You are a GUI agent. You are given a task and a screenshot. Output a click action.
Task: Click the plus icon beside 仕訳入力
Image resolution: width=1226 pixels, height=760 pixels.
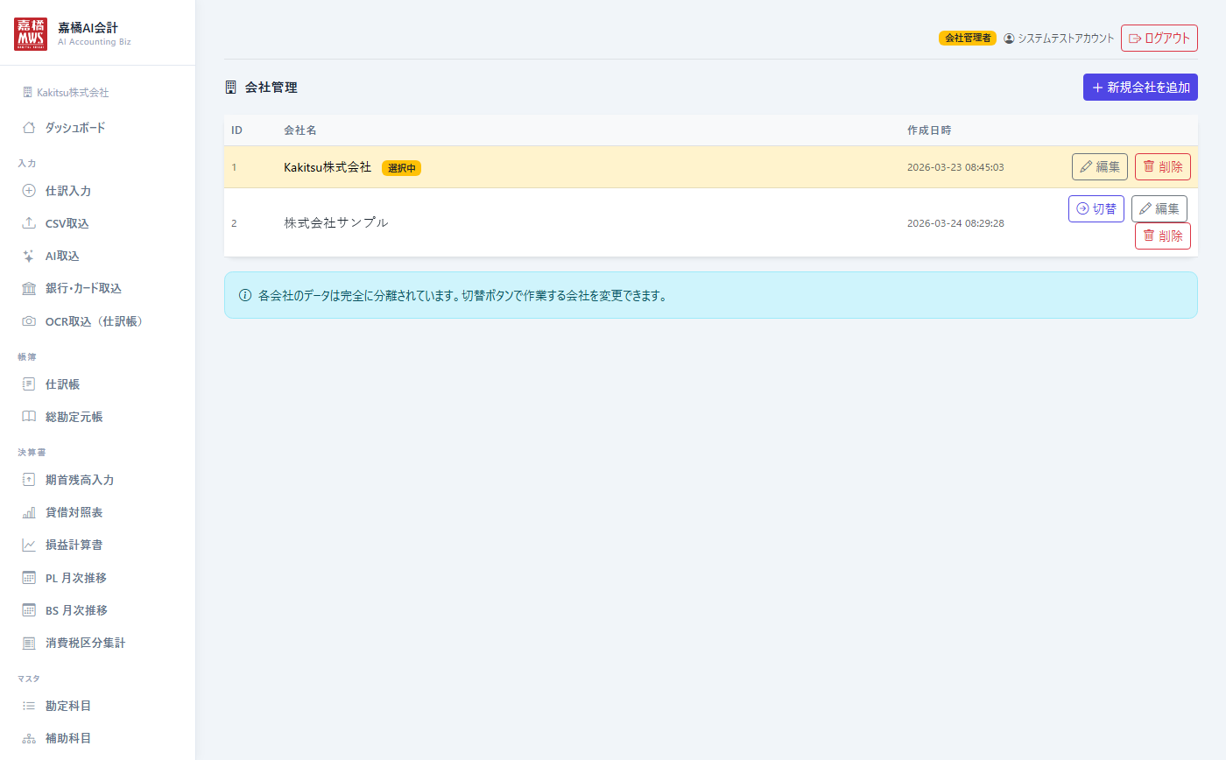pos(28,191)
